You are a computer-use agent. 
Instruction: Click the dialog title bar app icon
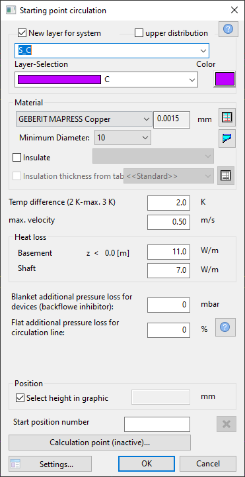[11, 11]
